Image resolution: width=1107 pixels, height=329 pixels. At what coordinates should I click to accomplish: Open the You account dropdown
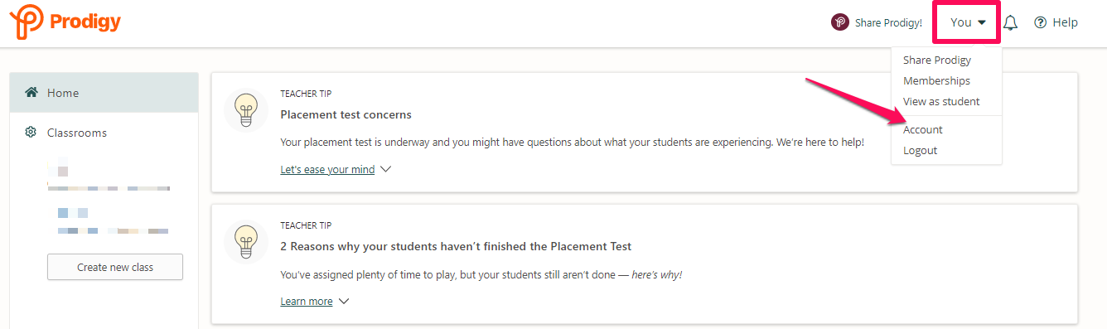click(968, 22)
